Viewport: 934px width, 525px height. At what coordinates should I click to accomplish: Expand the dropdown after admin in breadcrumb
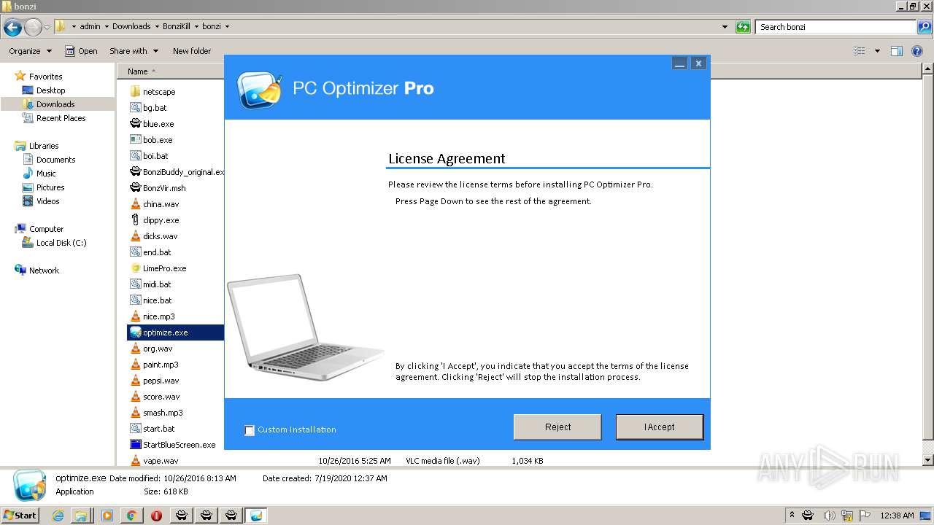(107, 26)
